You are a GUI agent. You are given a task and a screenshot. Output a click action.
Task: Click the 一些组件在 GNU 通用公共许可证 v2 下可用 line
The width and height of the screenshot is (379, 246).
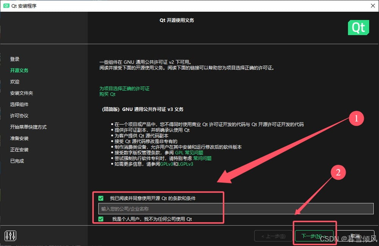pyautogui.click(x=145, y=62)
